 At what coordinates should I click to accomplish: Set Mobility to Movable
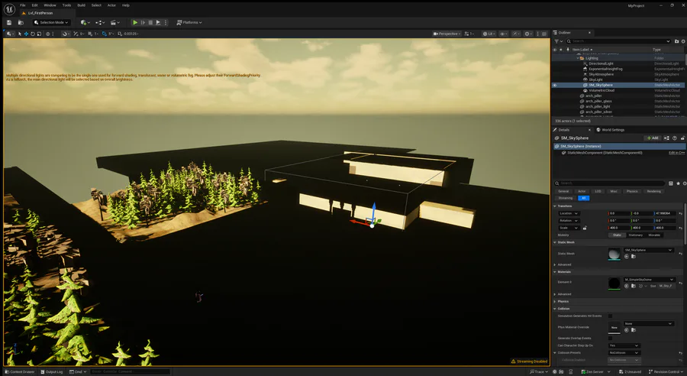[x=654, y=235]
